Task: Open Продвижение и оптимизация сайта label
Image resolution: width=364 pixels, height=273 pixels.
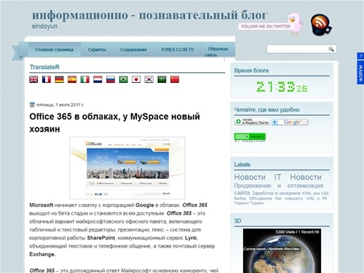Action: 279,189
